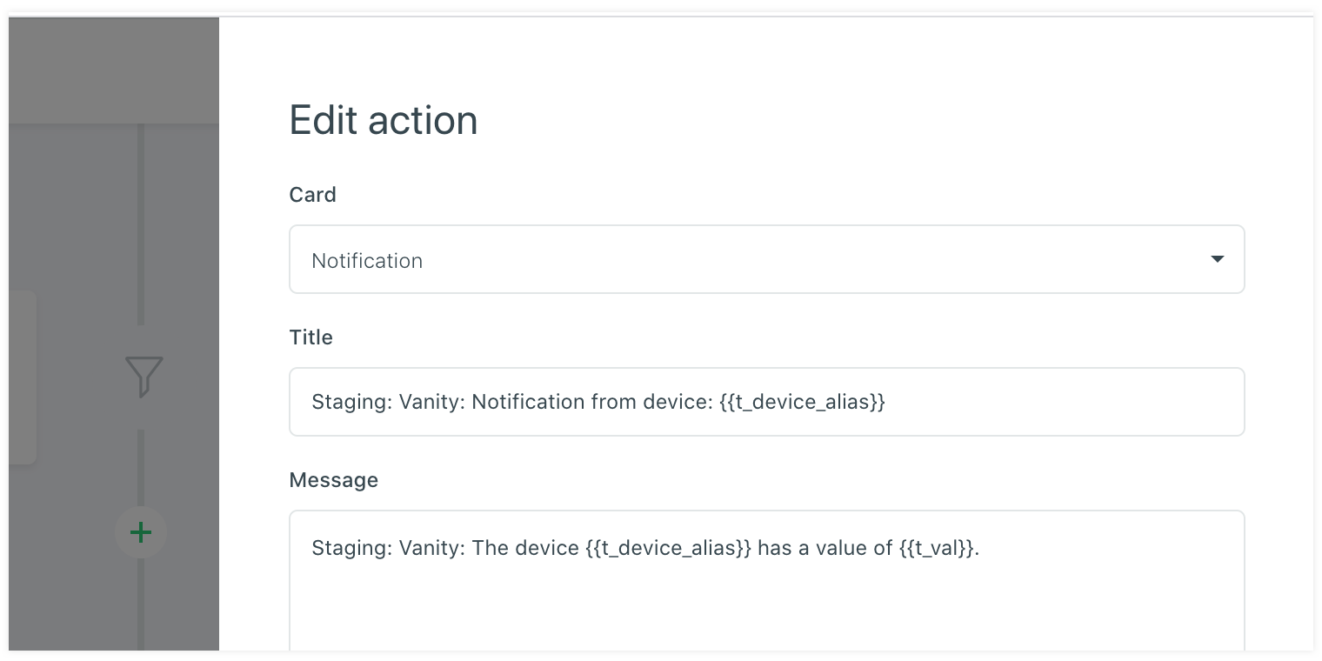Click the filter funnel icon
1322x661 pixels.
pos(144,377)
